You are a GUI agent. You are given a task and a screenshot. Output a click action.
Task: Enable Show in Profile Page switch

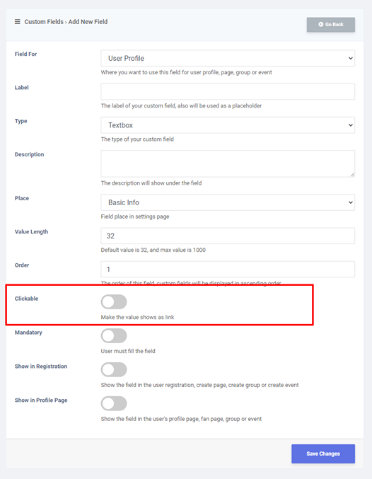114,403
